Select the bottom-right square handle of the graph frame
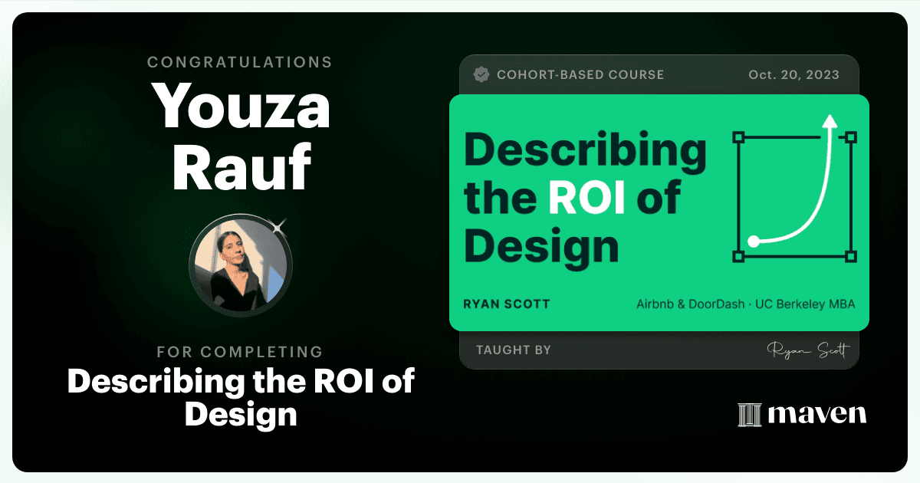The height and width of the screenshot is (483, 920). click(850, 256)
